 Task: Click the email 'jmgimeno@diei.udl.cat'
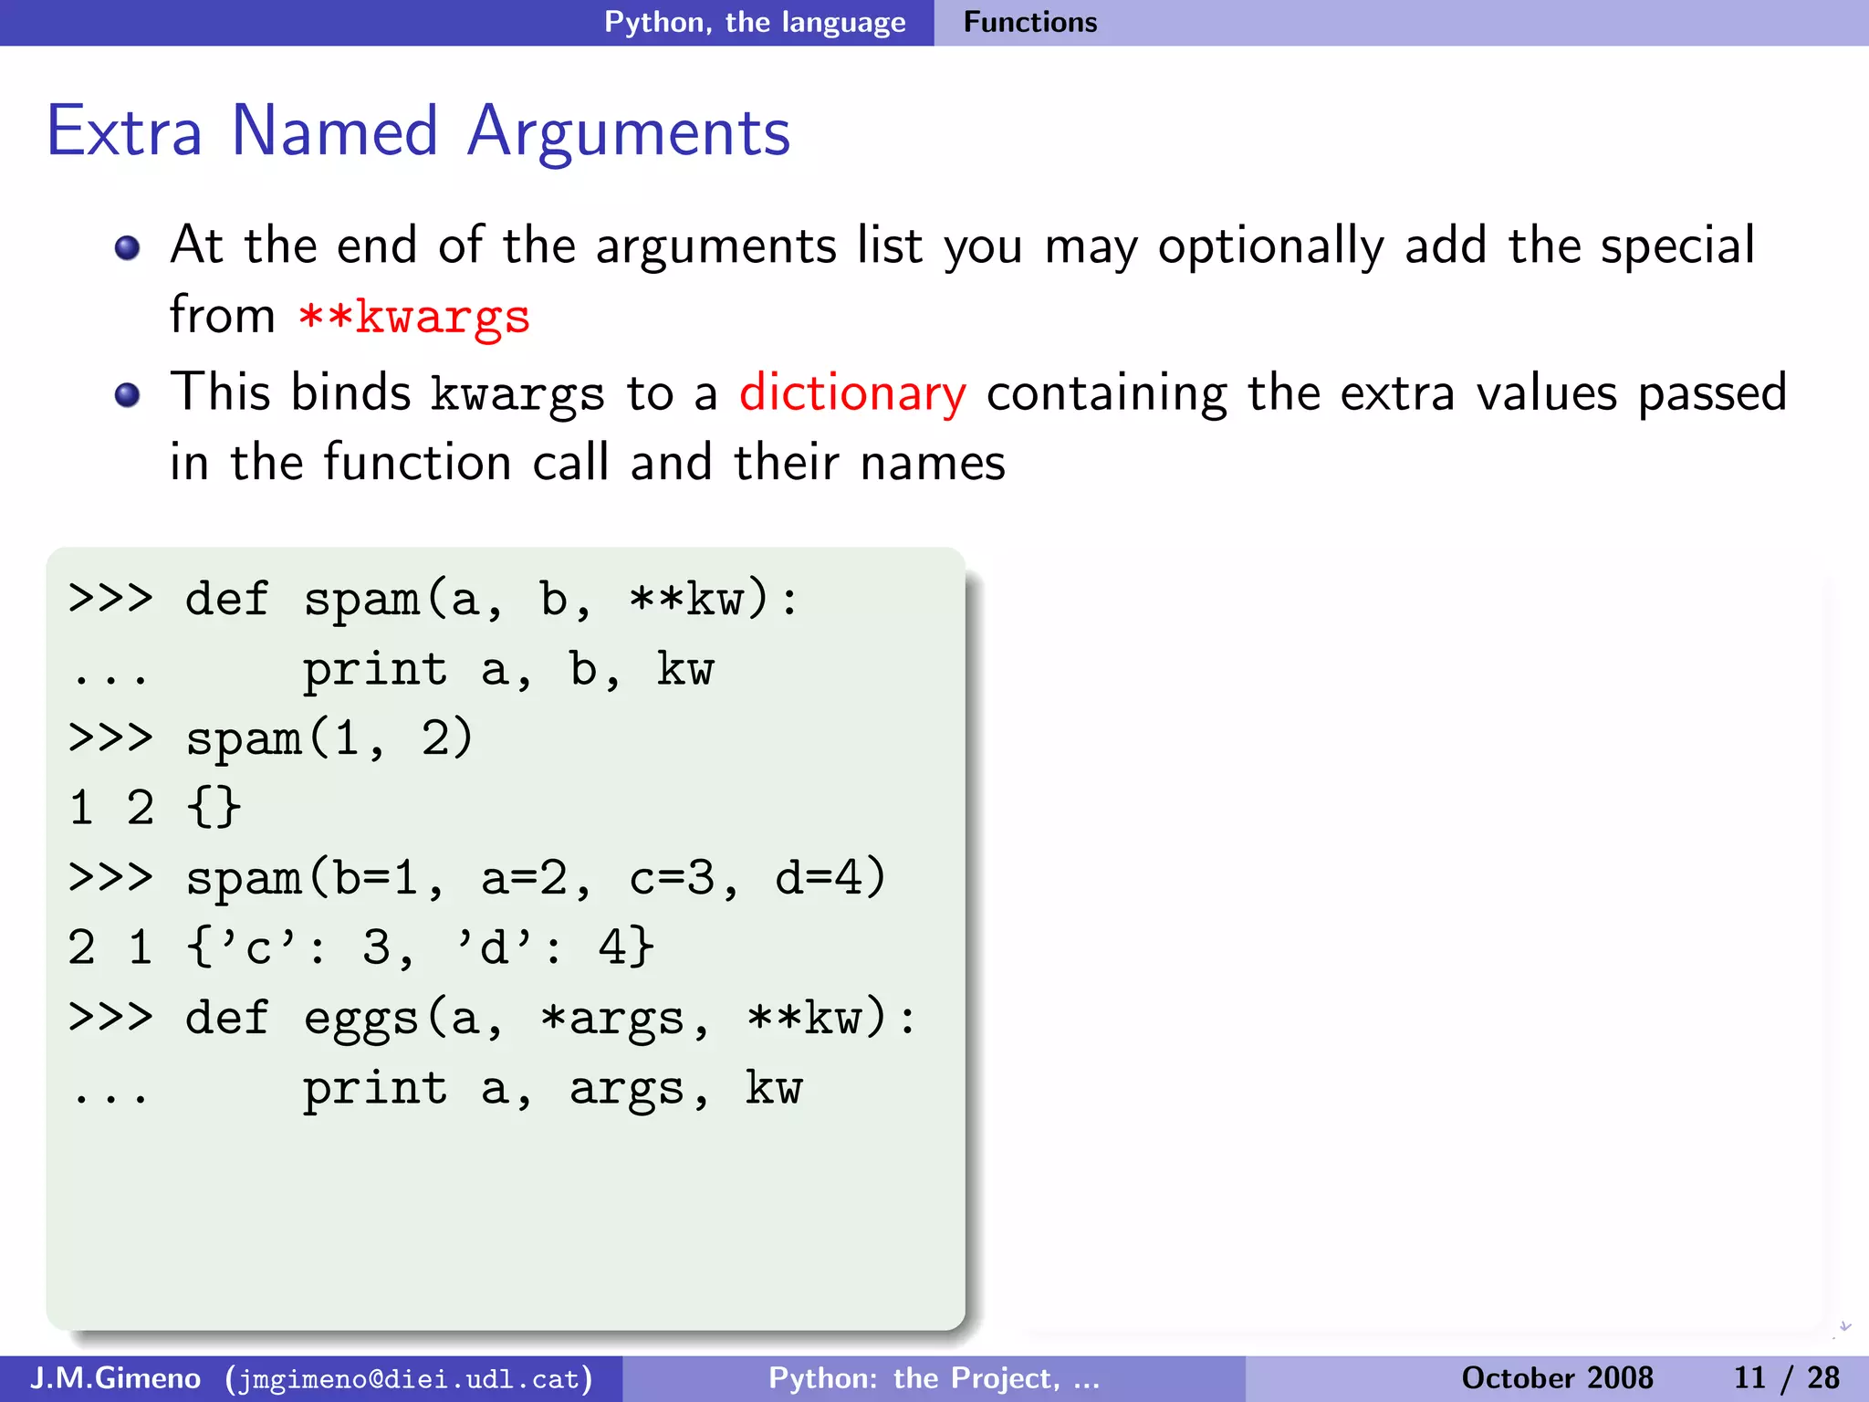click(409, 1378)
